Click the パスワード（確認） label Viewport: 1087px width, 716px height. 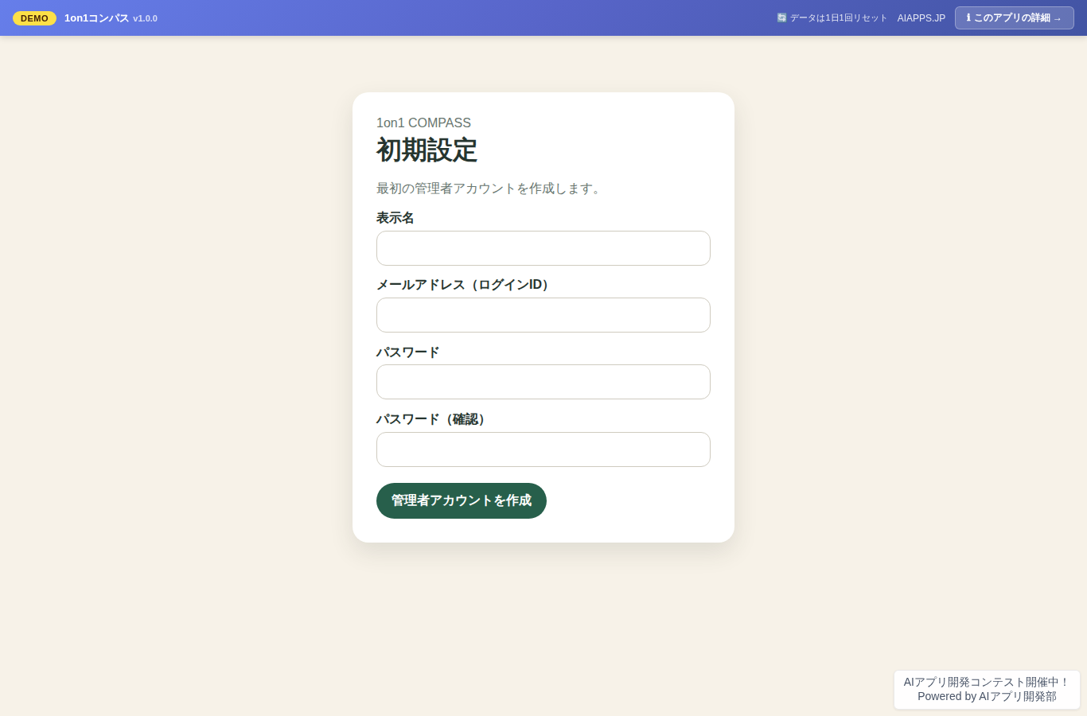(432, 419)
